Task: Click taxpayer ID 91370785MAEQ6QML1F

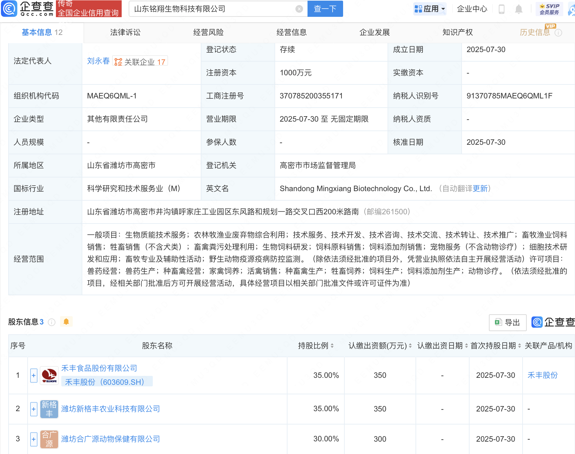Action: click(x=509, y=96)
